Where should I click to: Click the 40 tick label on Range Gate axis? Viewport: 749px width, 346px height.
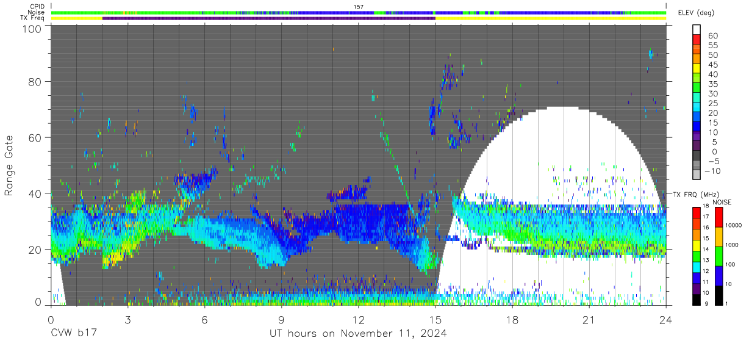(35, 193)
